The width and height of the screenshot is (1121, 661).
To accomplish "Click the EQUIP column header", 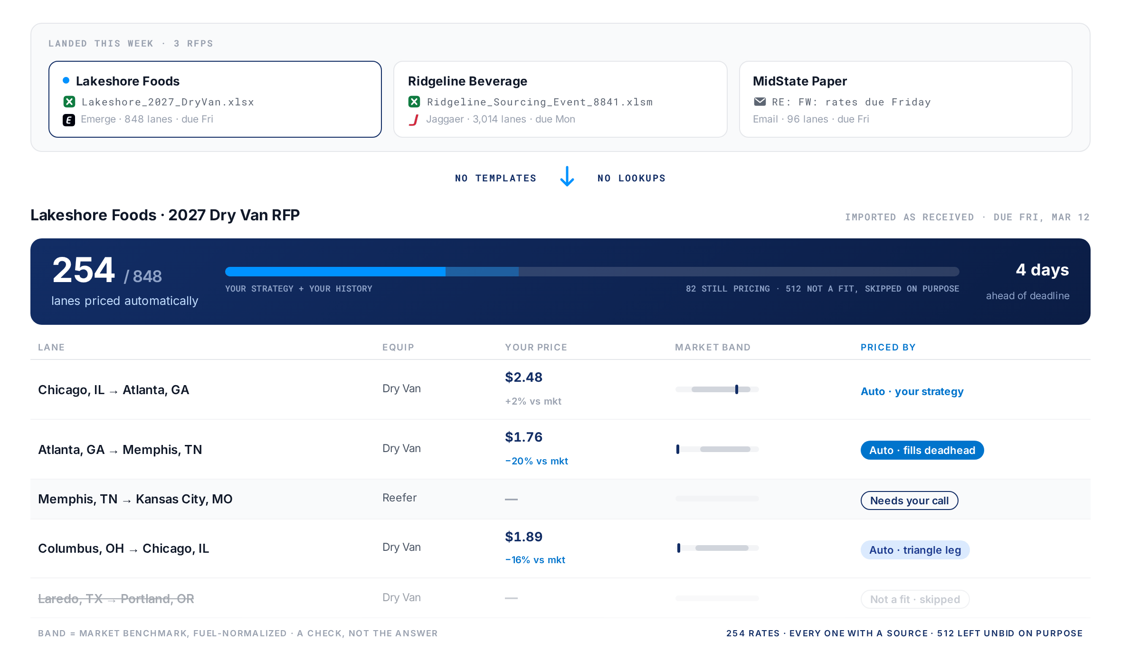I will tap(398, 347).
